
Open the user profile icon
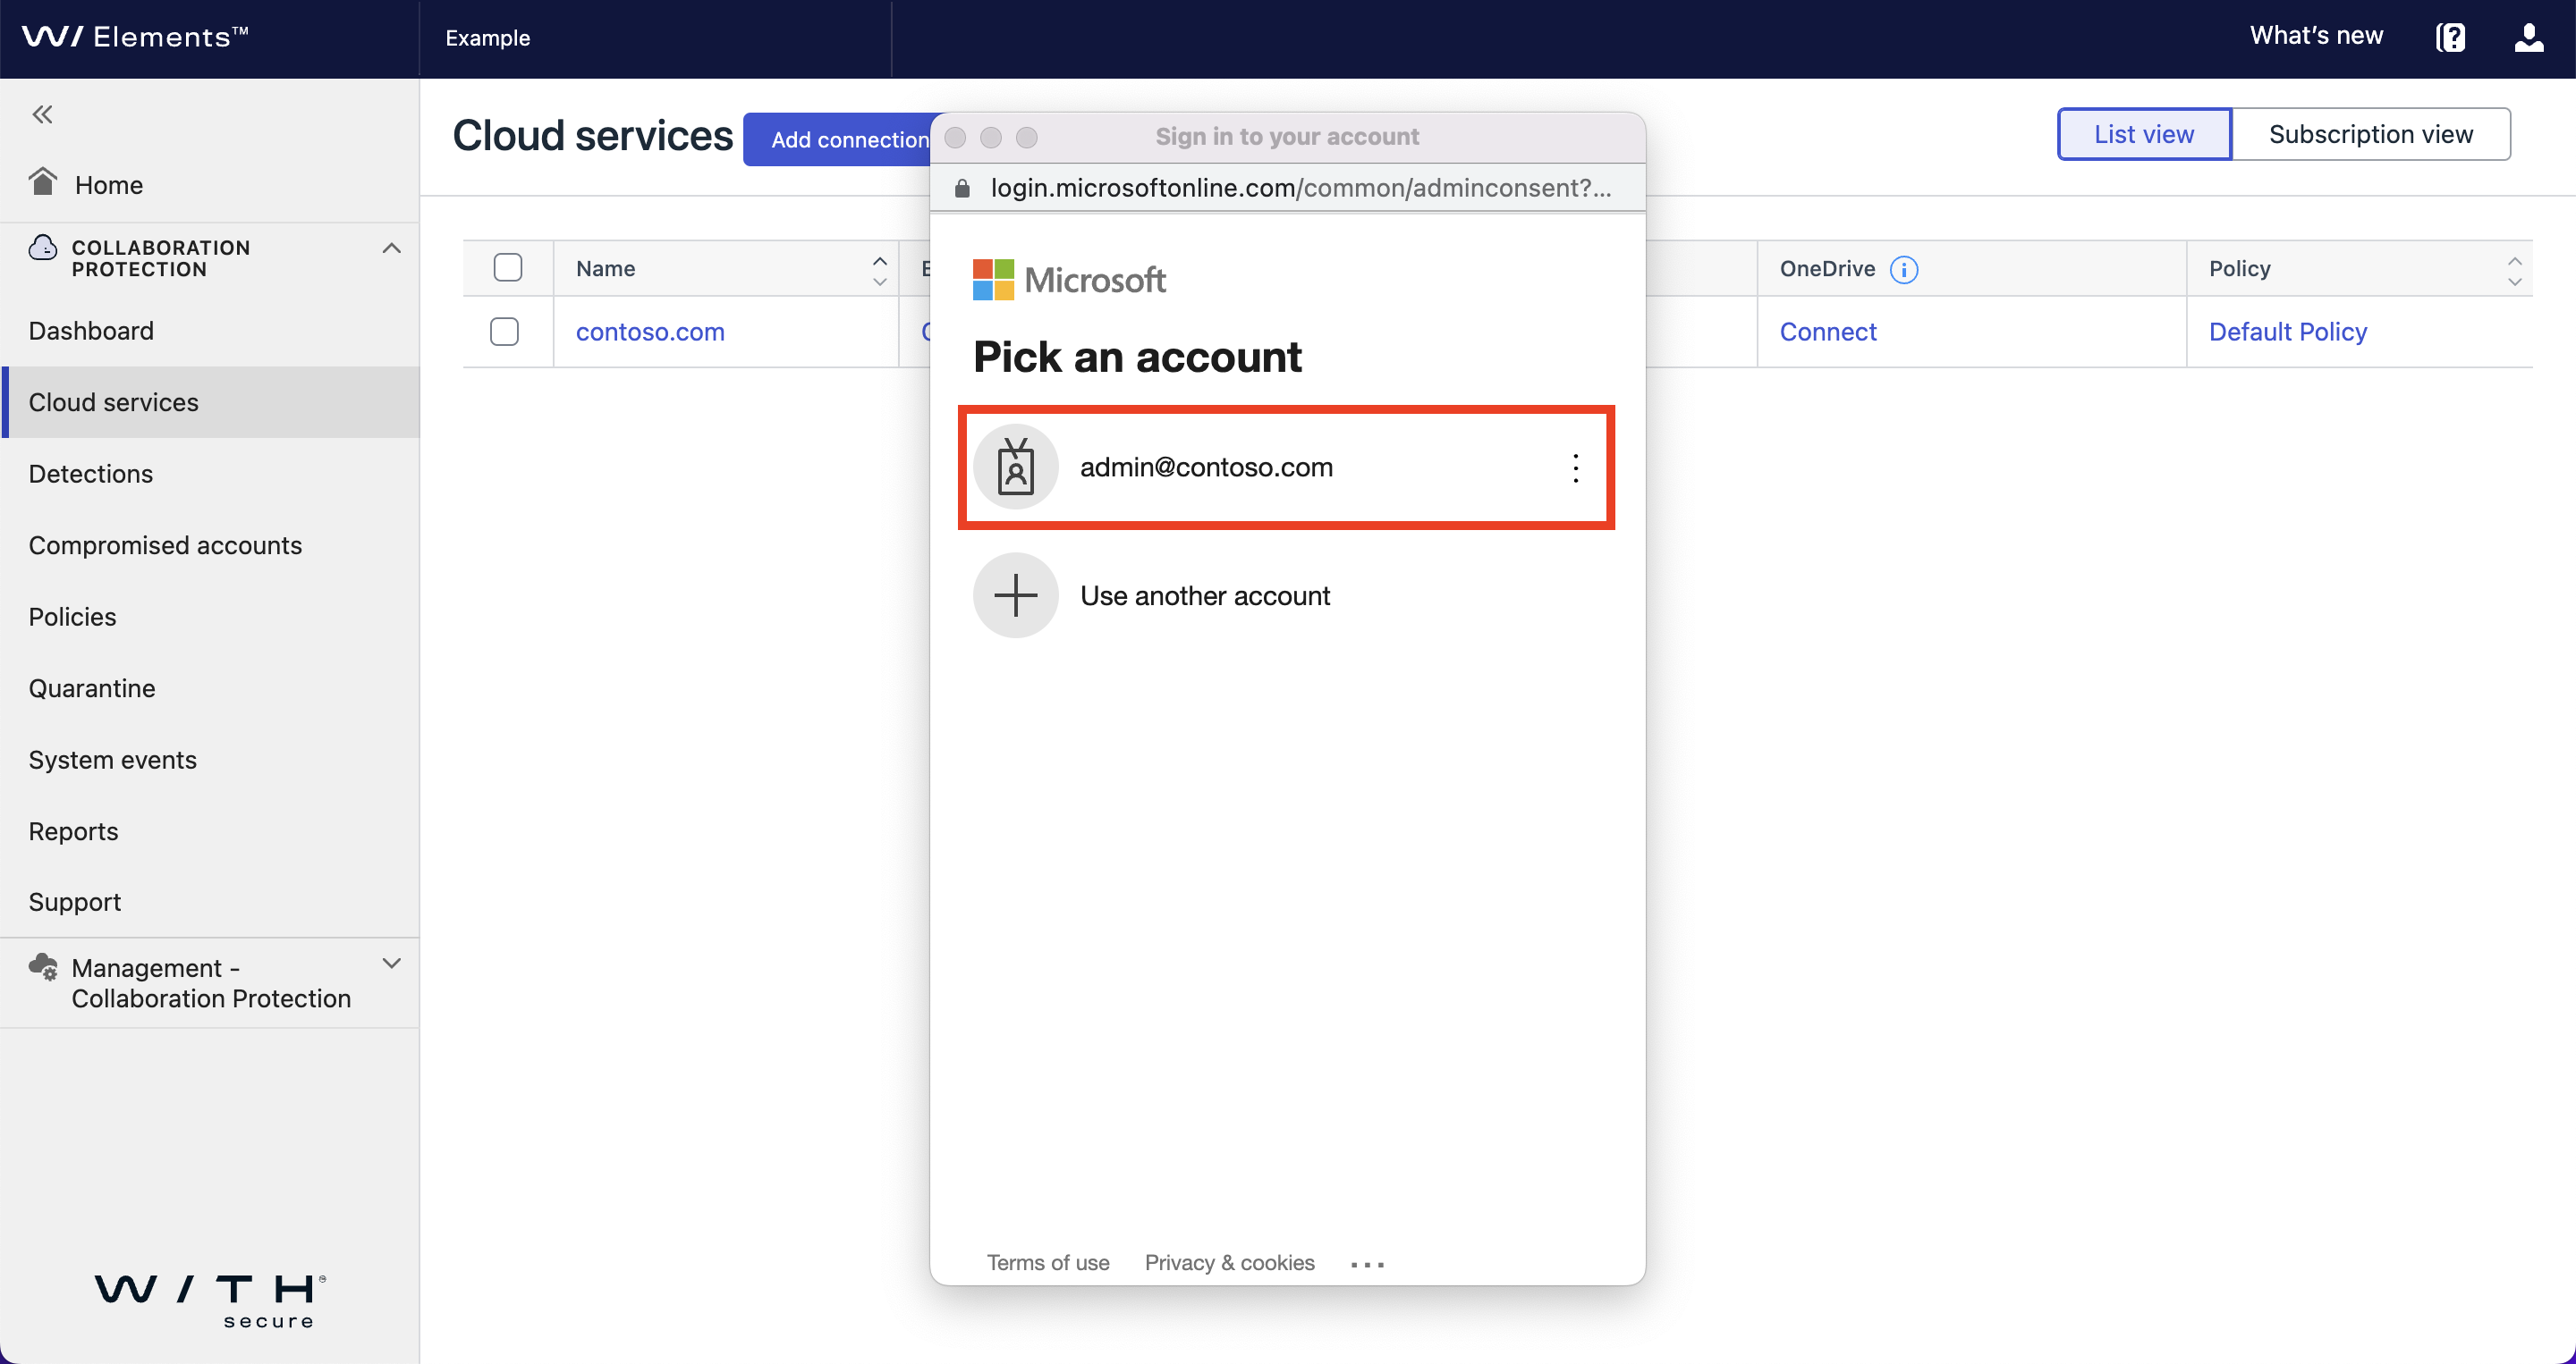pos(2529,37)
